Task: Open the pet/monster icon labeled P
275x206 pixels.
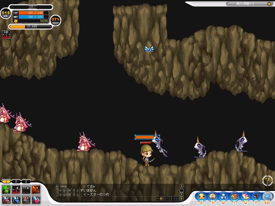Action: (x=256, y=197)
